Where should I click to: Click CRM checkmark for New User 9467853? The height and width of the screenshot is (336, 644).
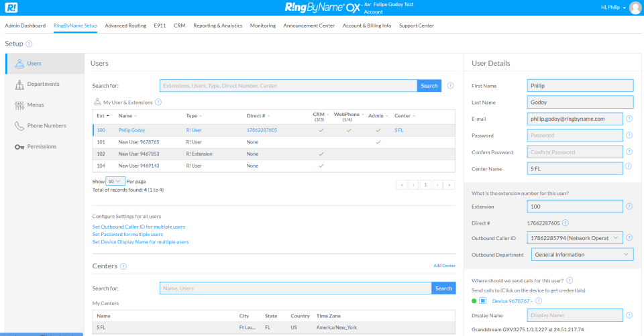point(321,154)
